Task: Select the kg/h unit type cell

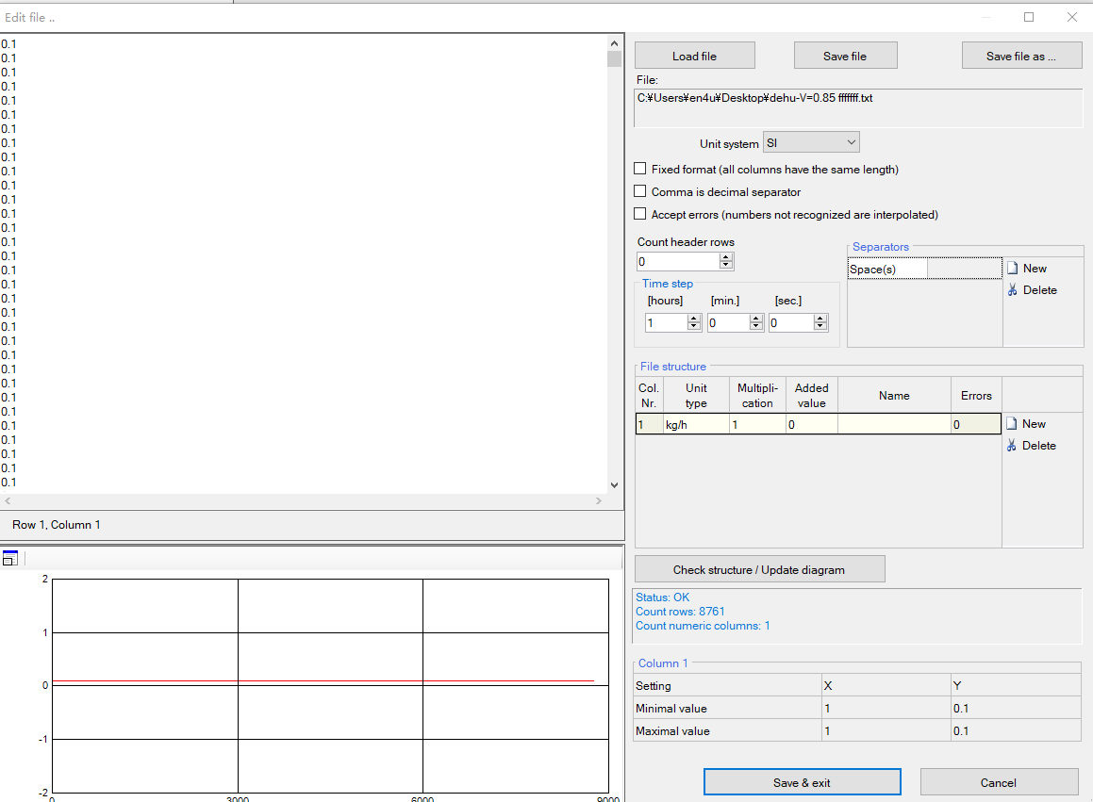Action: (695, 425)
